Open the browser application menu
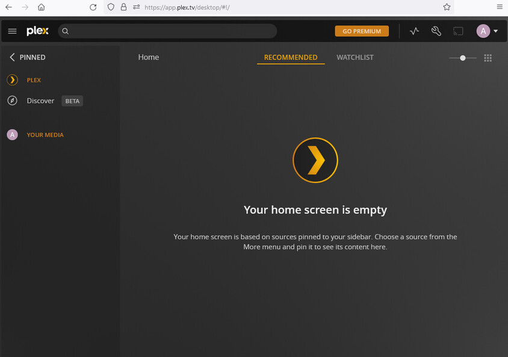 [500, 7]
